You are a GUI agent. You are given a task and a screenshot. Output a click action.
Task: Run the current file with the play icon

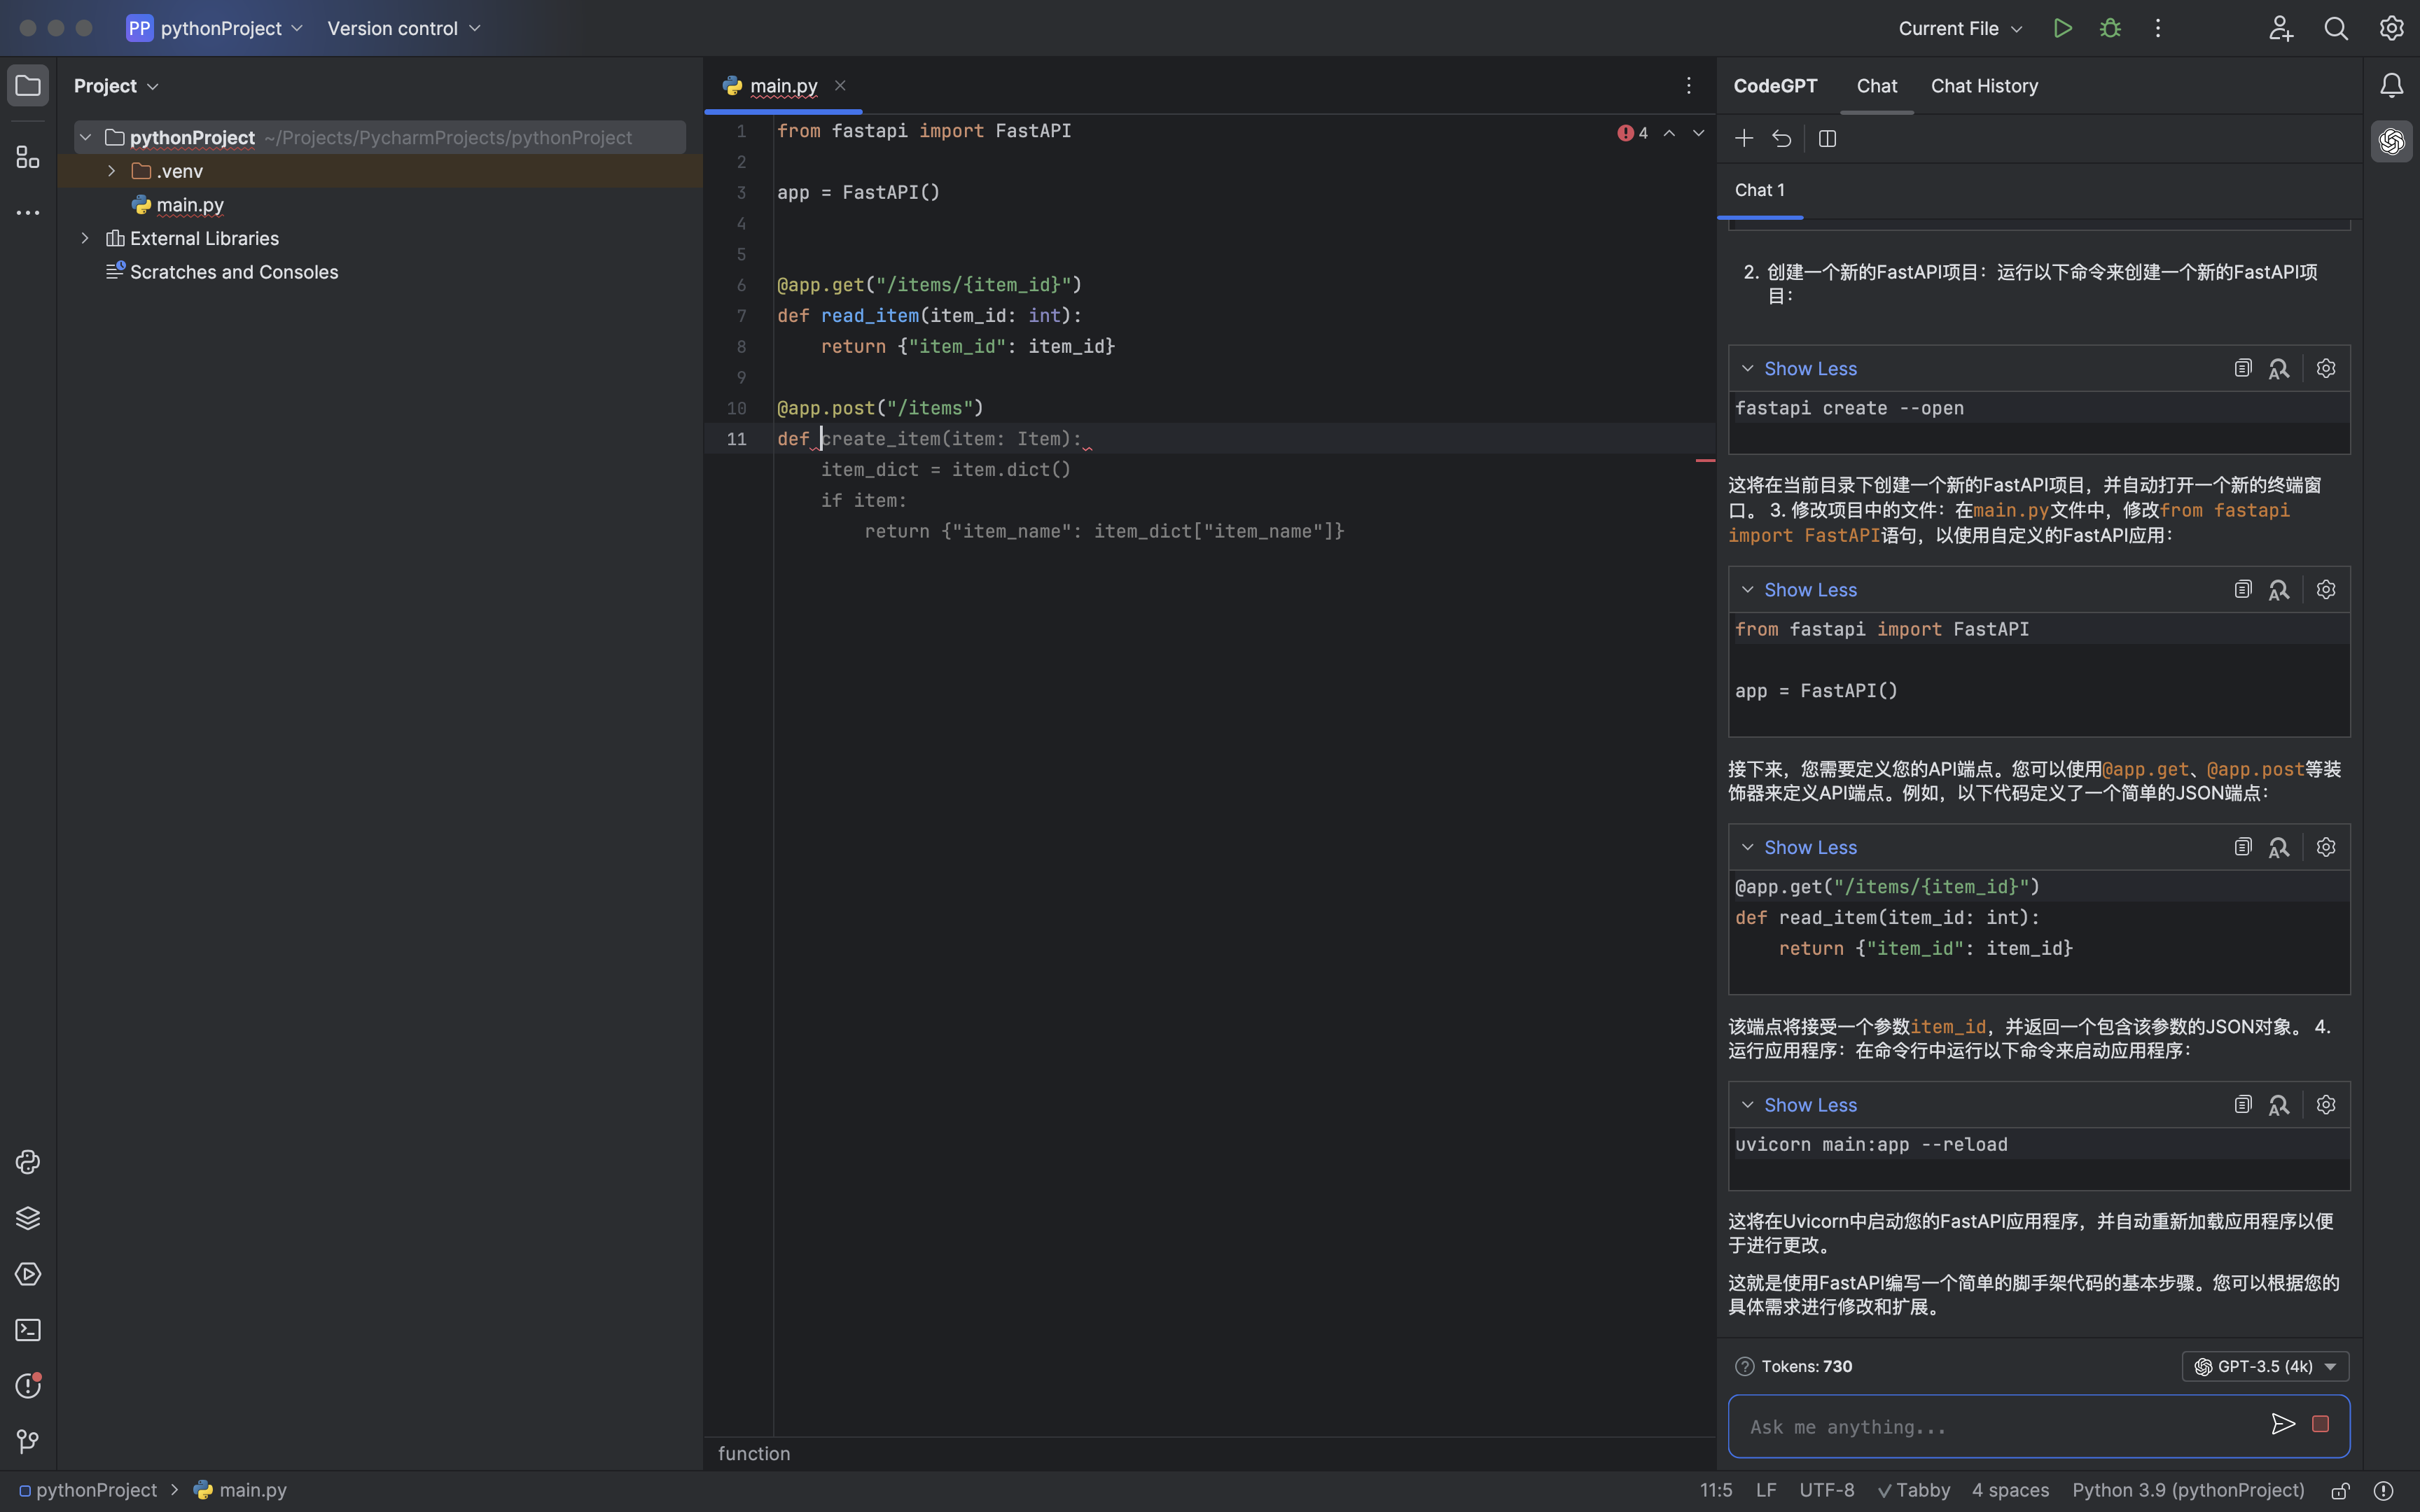pyautogui.click(x=2062, y=28)
